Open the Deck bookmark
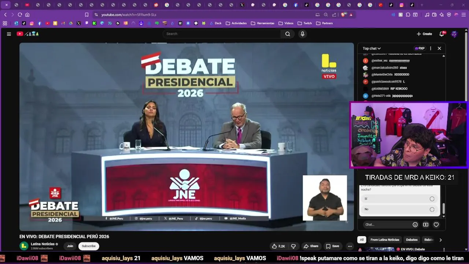469x264 pixels. pos(215,23)
